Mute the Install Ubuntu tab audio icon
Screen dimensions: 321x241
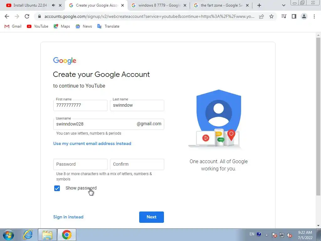(x=53, y=5)
